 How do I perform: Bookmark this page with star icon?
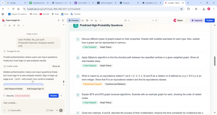tap(181, 9)
